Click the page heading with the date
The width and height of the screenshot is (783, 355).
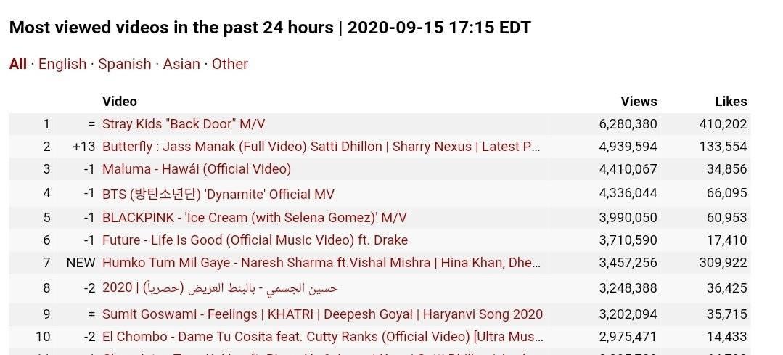(x=270, y=28)
